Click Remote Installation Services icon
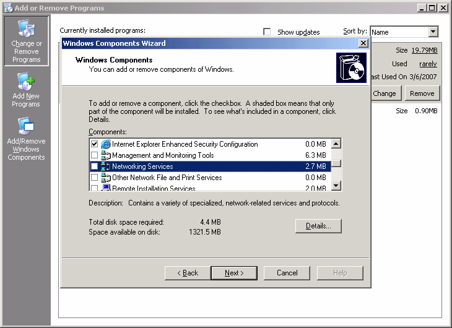Viewport: 452px width, 328px height. pos(106,188)
